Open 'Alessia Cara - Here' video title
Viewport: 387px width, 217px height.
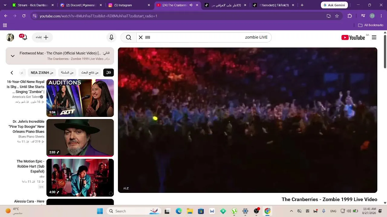click(29, 201)
